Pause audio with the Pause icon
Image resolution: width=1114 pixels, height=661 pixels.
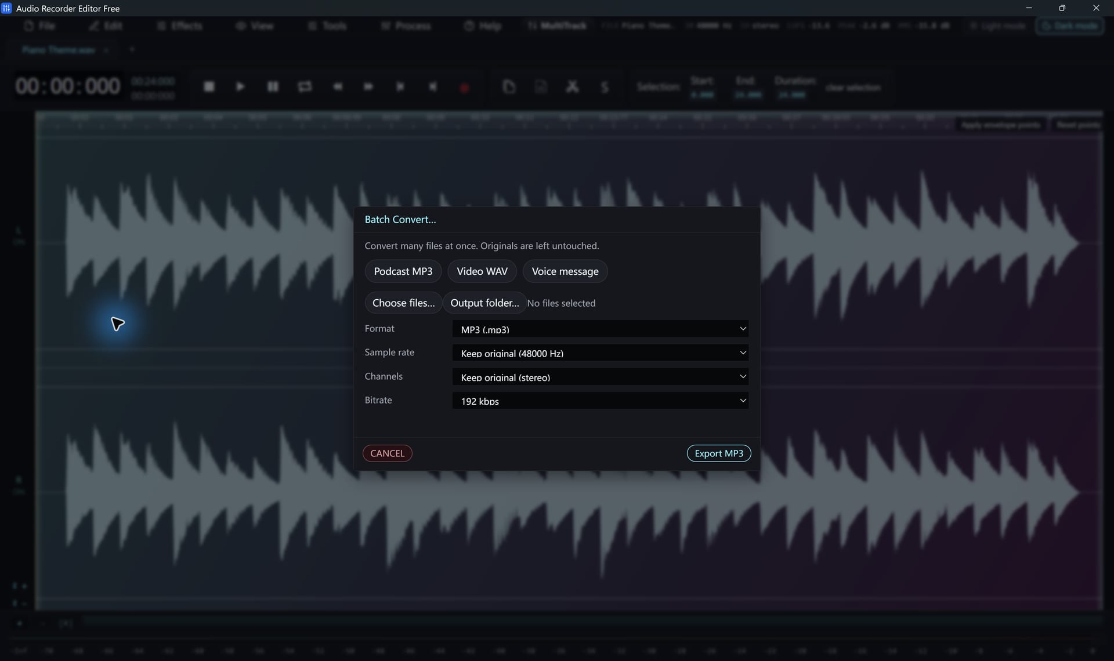coord(273,86)
